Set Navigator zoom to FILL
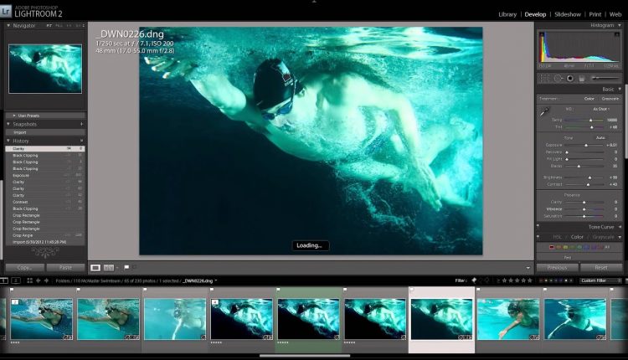This screenshot has height=360, width=628. click(x=59, y=26)
